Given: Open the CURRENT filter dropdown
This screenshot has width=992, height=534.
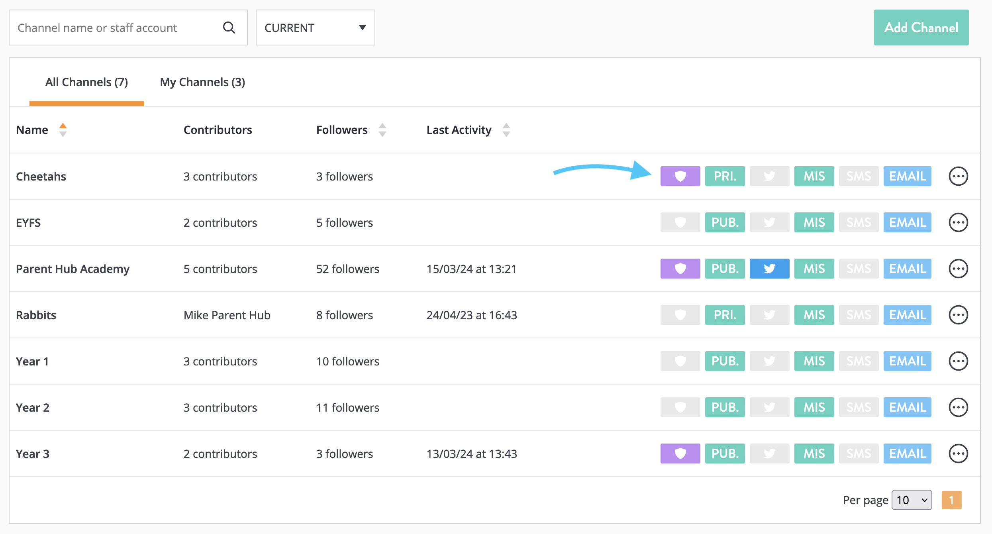Looking at the screenshot, I should (315, 27).
